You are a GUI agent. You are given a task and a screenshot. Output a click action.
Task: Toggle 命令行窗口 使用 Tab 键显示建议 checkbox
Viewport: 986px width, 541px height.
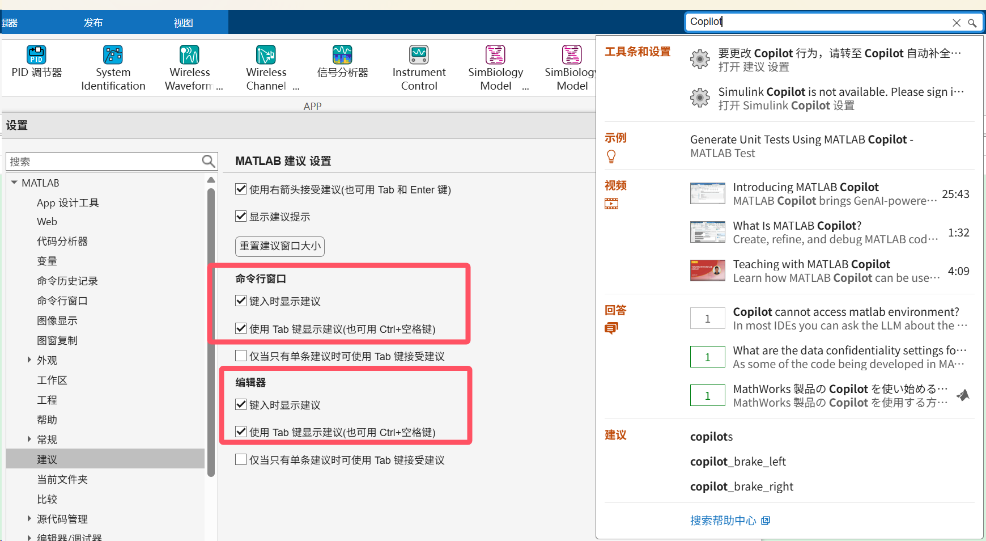(241, 328)
